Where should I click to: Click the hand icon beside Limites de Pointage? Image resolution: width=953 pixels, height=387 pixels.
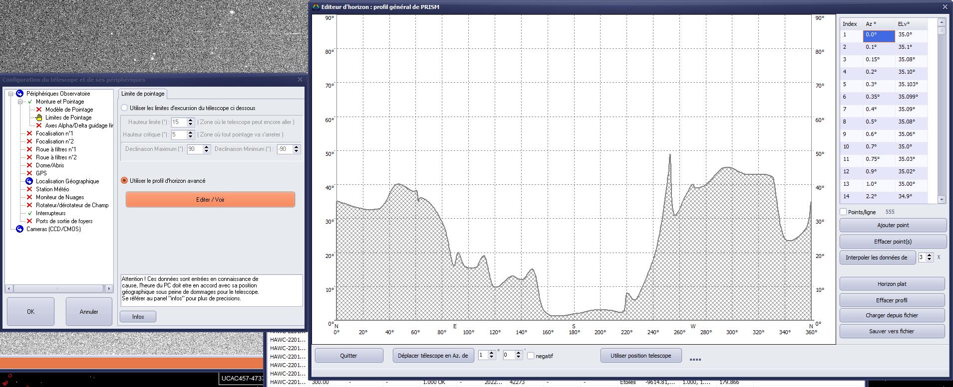coord(39,118)
